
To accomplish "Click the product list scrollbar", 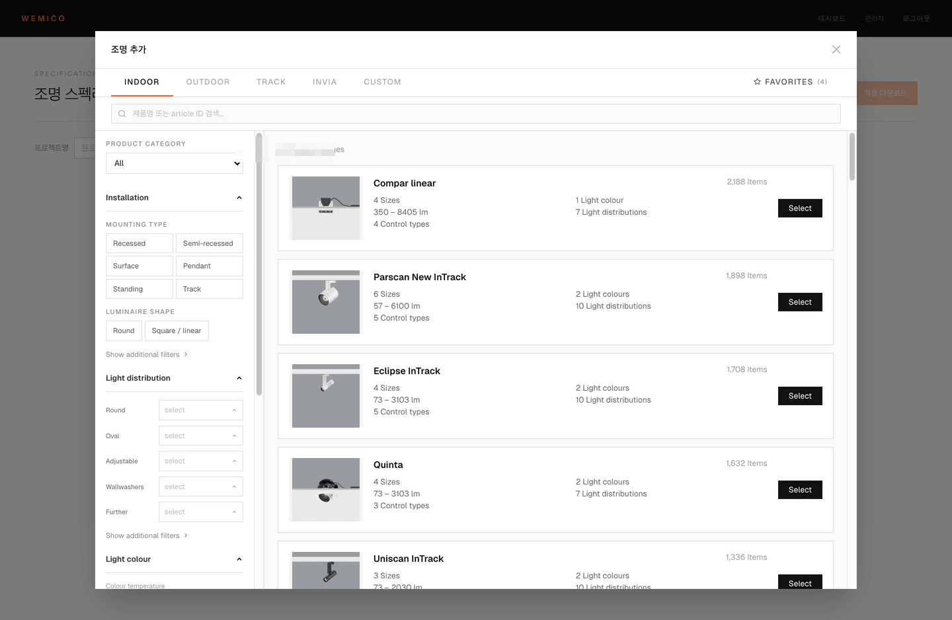I will tap(852, 157).
